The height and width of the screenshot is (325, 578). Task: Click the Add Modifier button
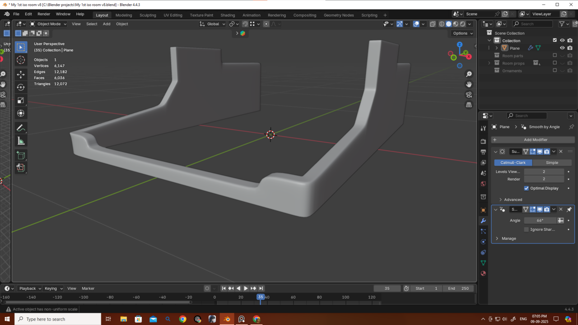(532, 140)
